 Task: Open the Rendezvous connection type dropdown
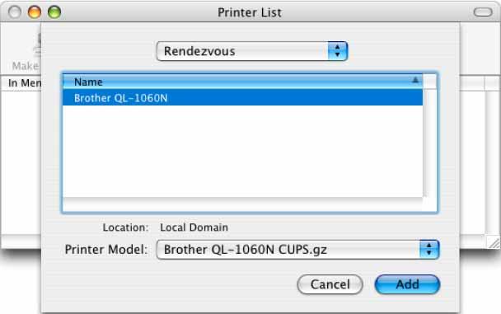click(252, 51)
